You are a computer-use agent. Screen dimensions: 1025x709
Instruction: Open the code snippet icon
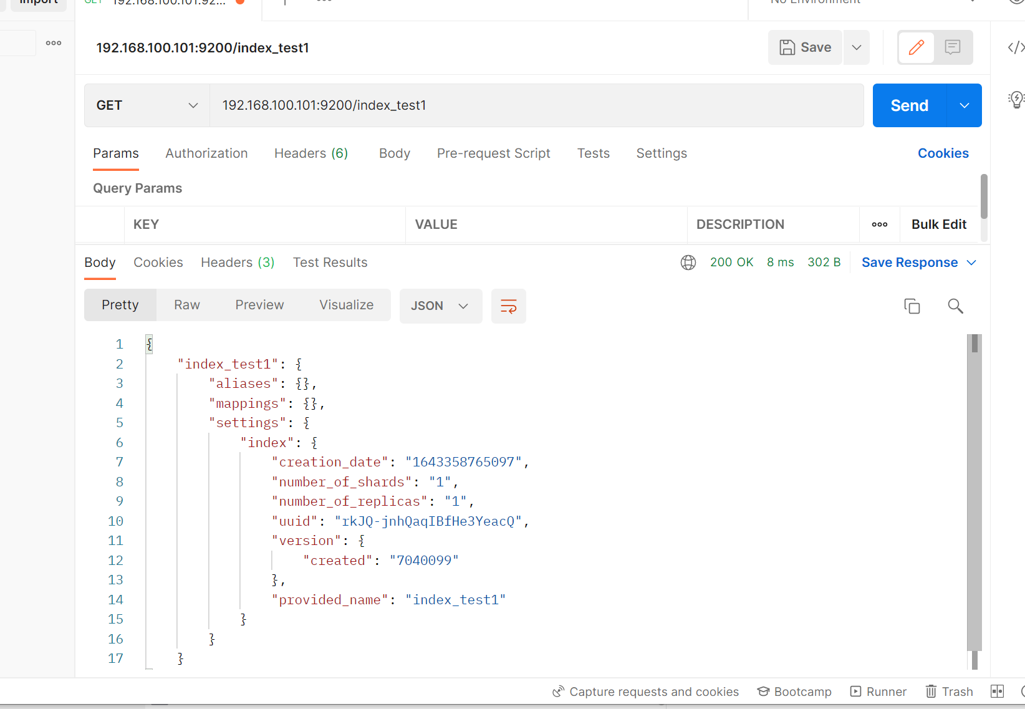click(1015, 47)
